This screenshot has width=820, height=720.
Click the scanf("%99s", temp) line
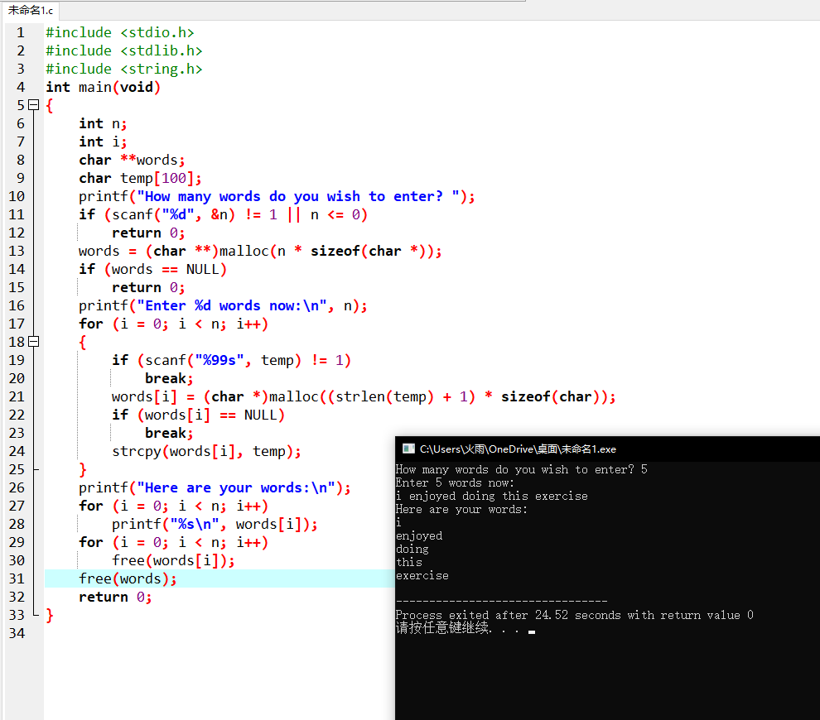(231, 360)
